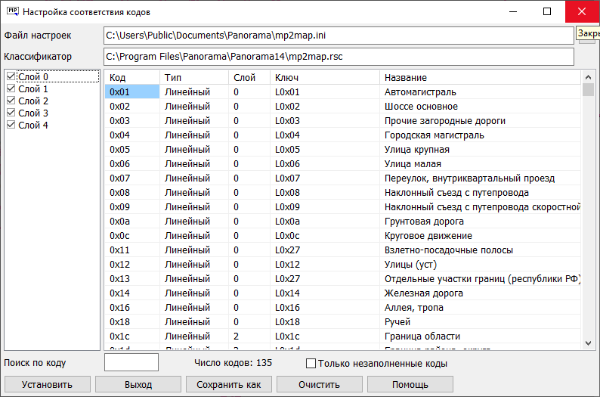The width and height of the screenshot is (600, 397).
Task: Click the Файл настроек path field
Action: (x=339, y=36)
